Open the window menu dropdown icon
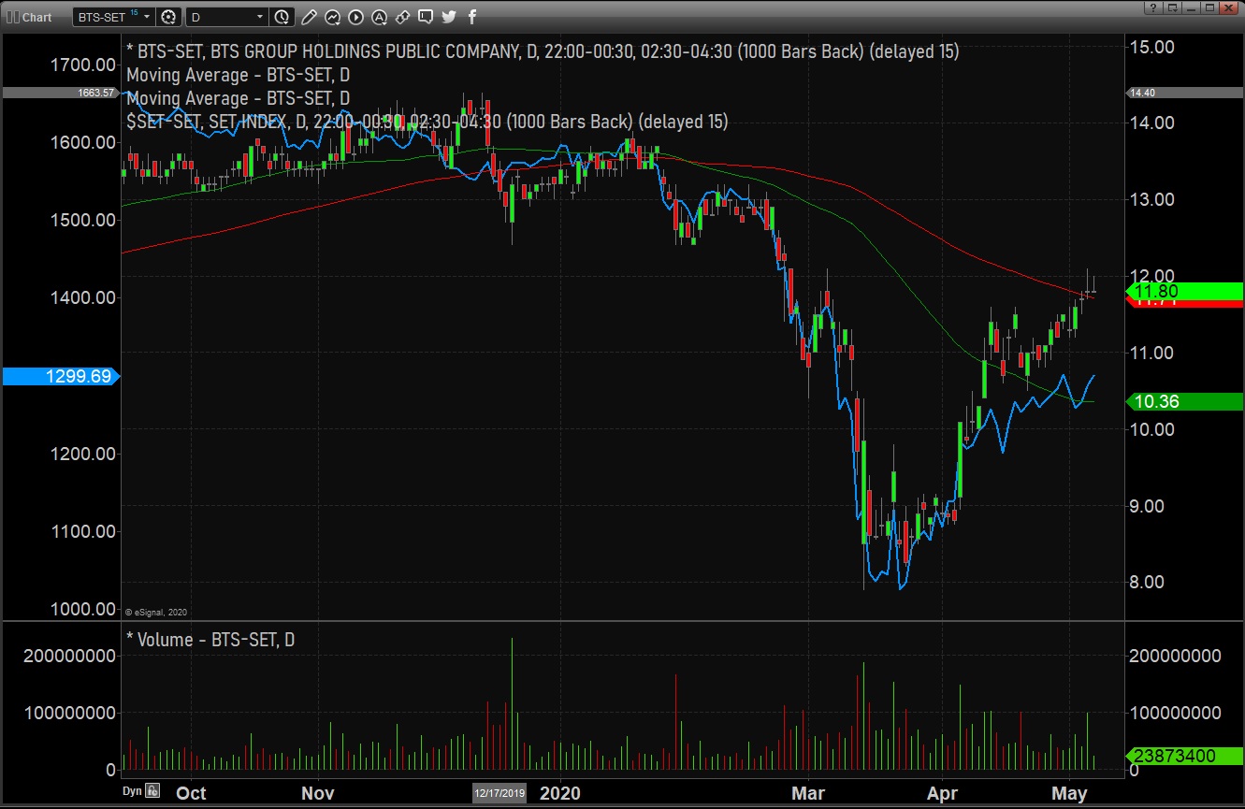1245x809 pixels. point(1170,7)
